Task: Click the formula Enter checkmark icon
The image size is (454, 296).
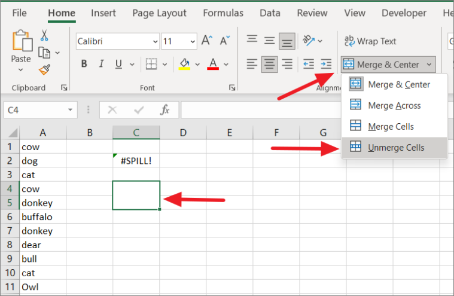Action: click(139, 109)
